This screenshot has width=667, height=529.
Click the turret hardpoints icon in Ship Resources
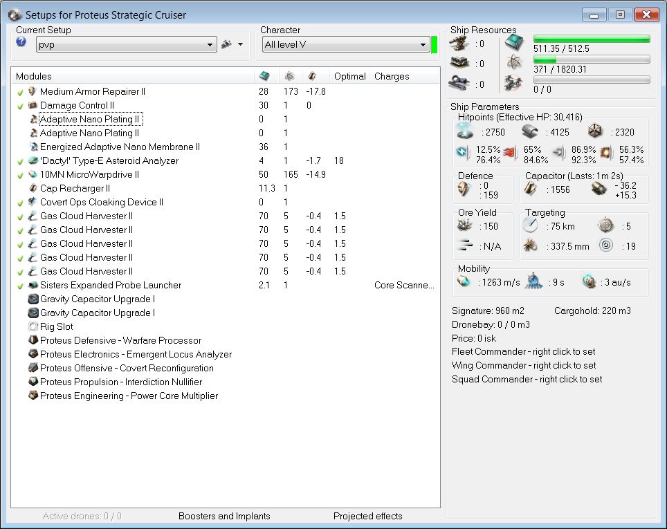[x=459, y=44]
